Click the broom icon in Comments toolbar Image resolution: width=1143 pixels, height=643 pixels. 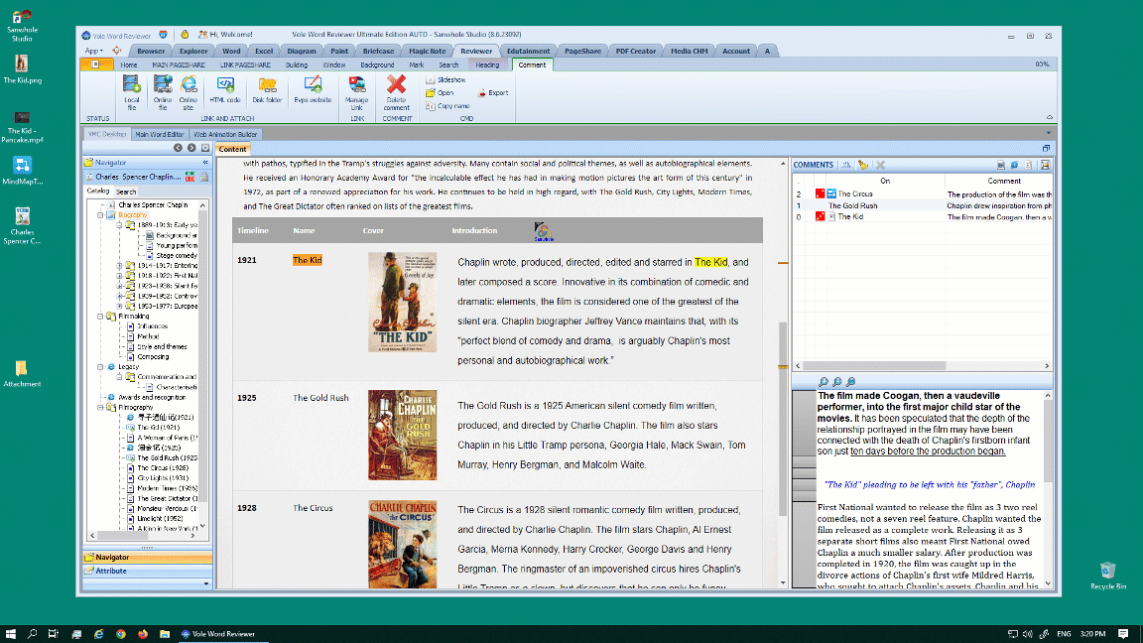pos(863,165)
